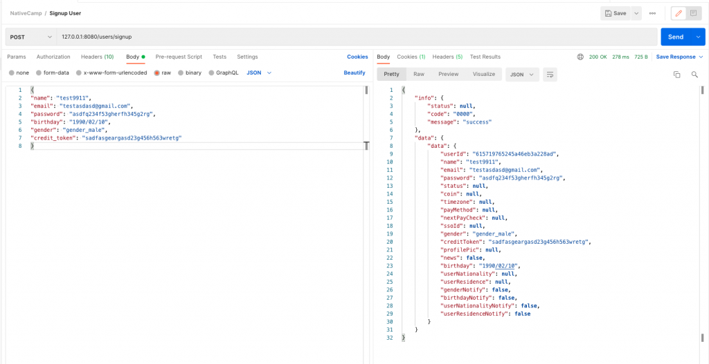The width and height of the screenshot is (709, 364).
Task: Click the response "creditToken" line
Action: coord(515,242)
